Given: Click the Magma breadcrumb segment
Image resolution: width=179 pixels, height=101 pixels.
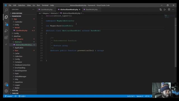Looking at the screenshot, I should click(46, 13).
